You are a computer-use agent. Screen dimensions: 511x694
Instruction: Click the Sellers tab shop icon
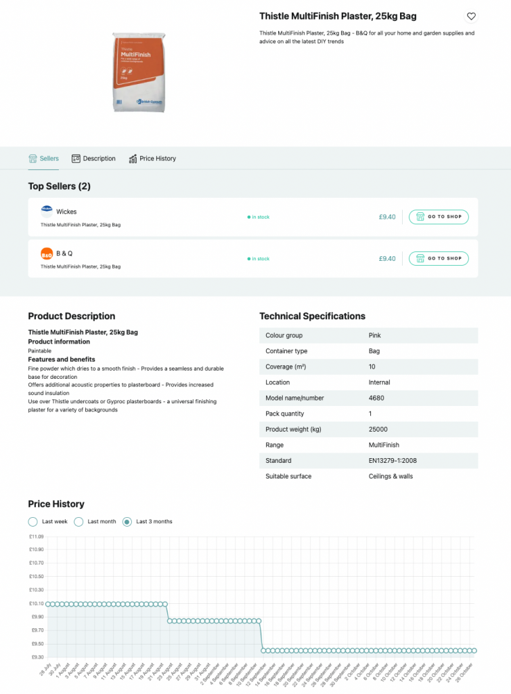32,159
